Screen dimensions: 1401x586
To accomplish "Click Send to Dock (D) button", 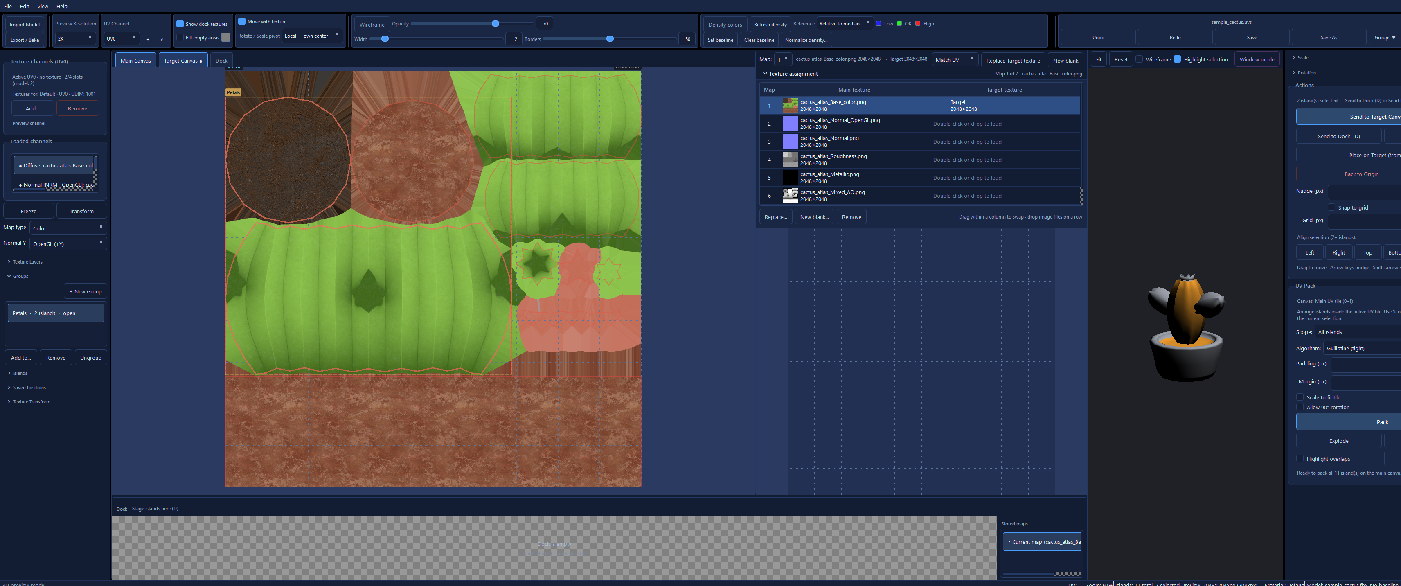I will [1338, 136].
